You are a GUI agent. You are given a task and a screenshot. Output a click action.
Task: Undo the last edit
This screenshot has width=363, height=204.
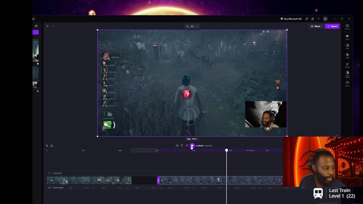click(x=47, y=26)
